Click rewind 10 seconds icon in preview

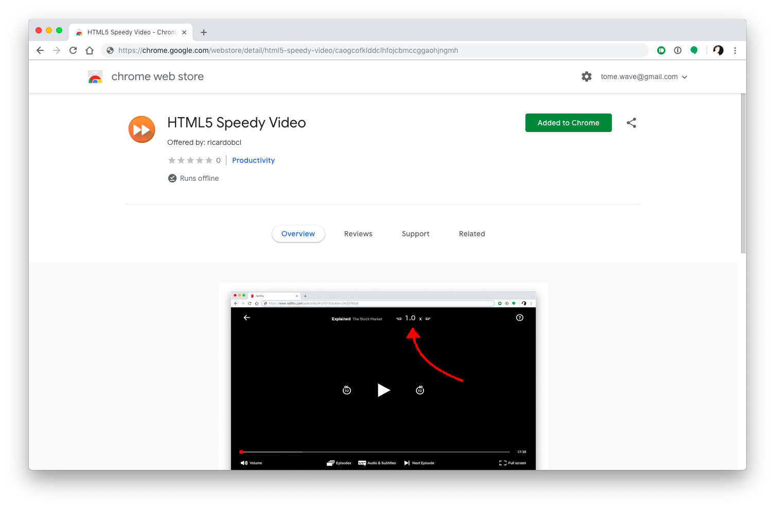[347, 390]
